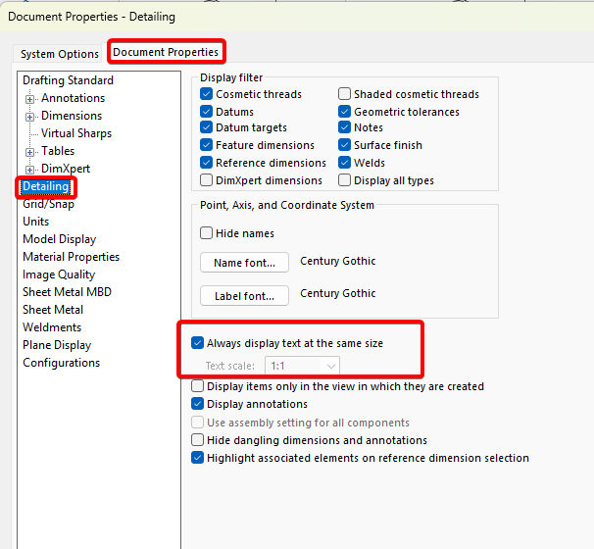Select Virtual Sharps in the tree
Screen dimensions: 594x549
click(76, 133)
